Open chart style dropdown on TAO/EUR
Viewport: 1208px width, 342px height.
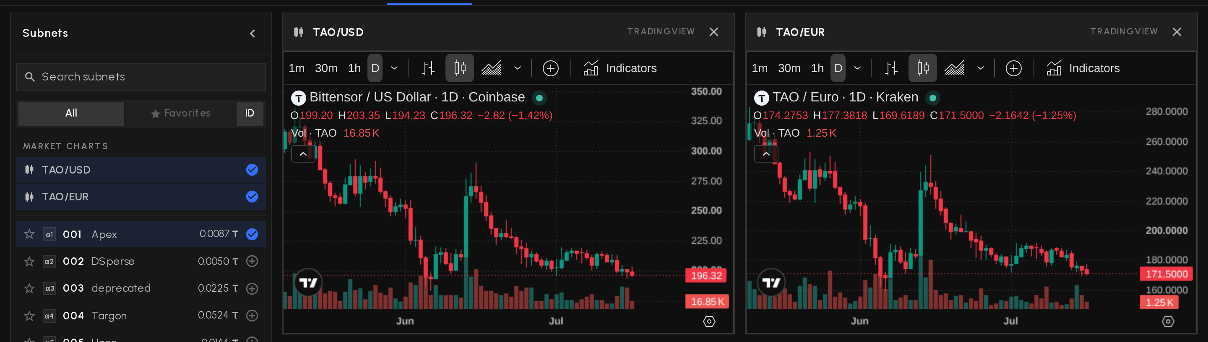pos(980,68)
